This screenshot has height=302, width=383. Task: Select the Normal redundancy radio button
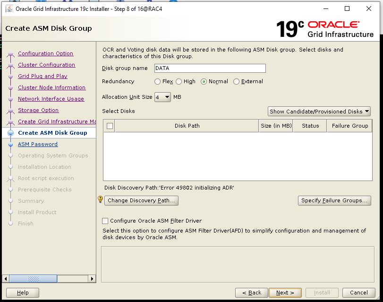pos(204,82)
